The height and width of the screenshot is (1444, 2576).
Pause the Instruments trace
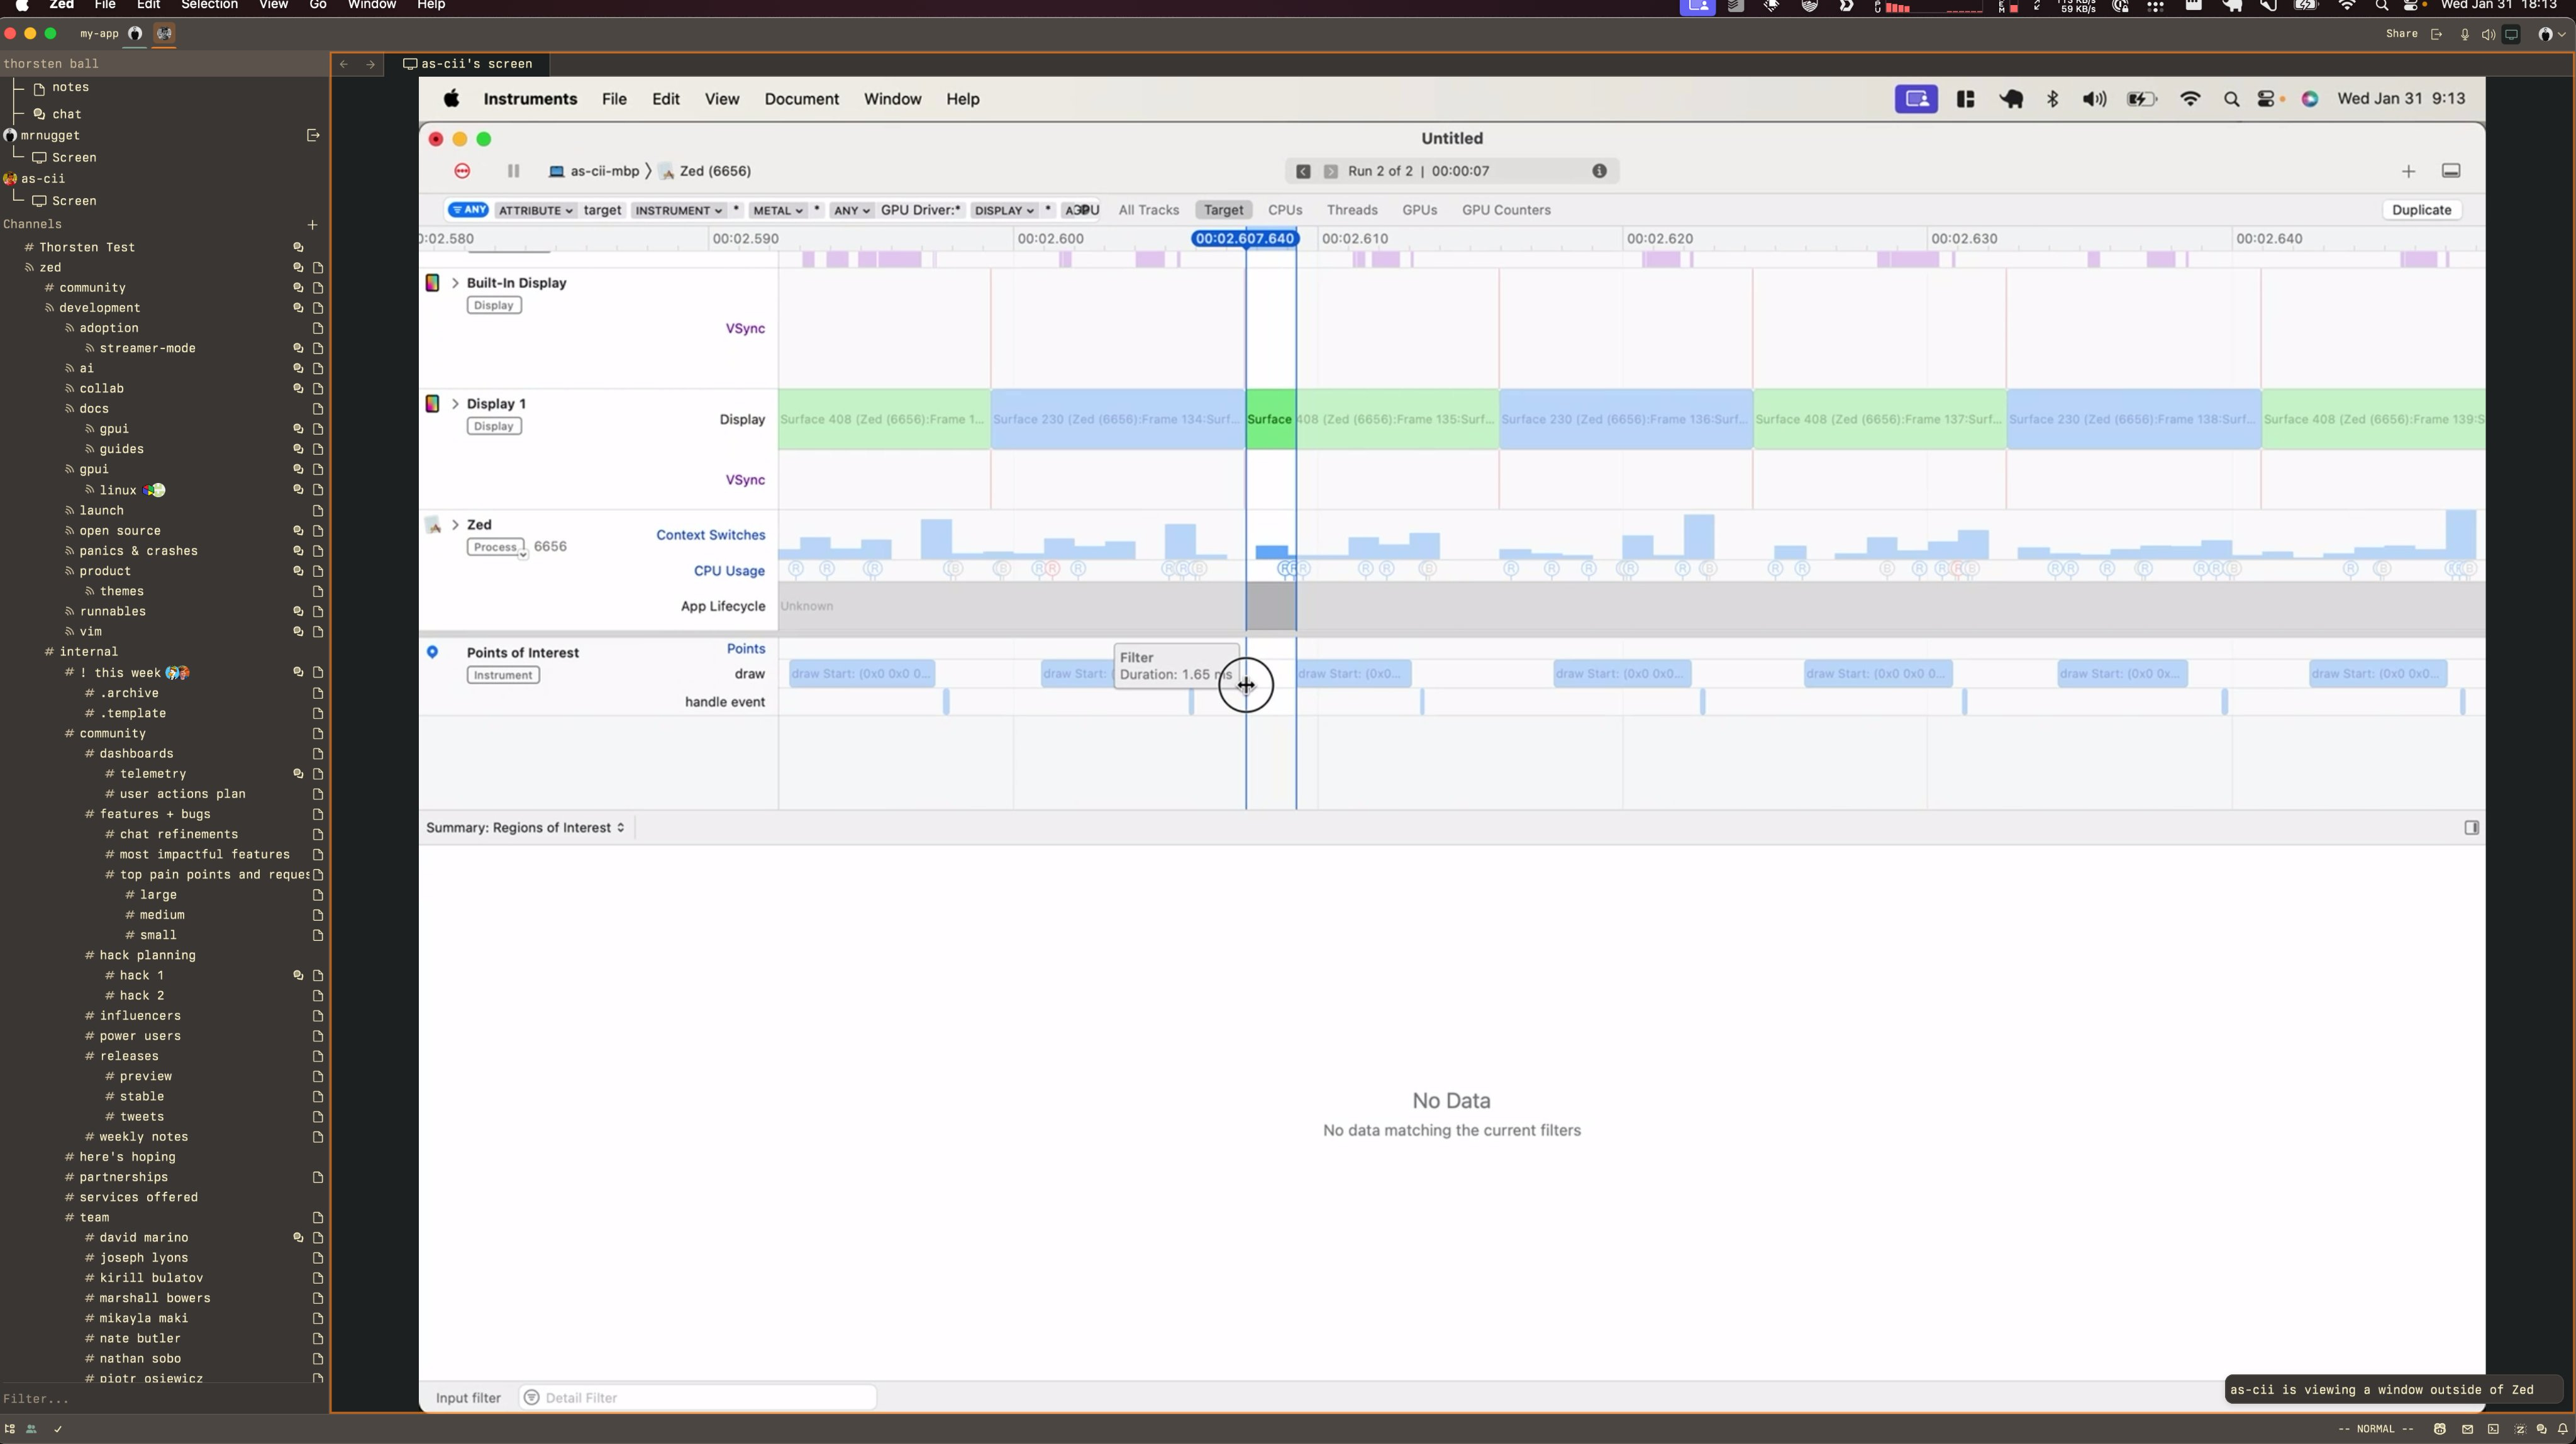513,171
